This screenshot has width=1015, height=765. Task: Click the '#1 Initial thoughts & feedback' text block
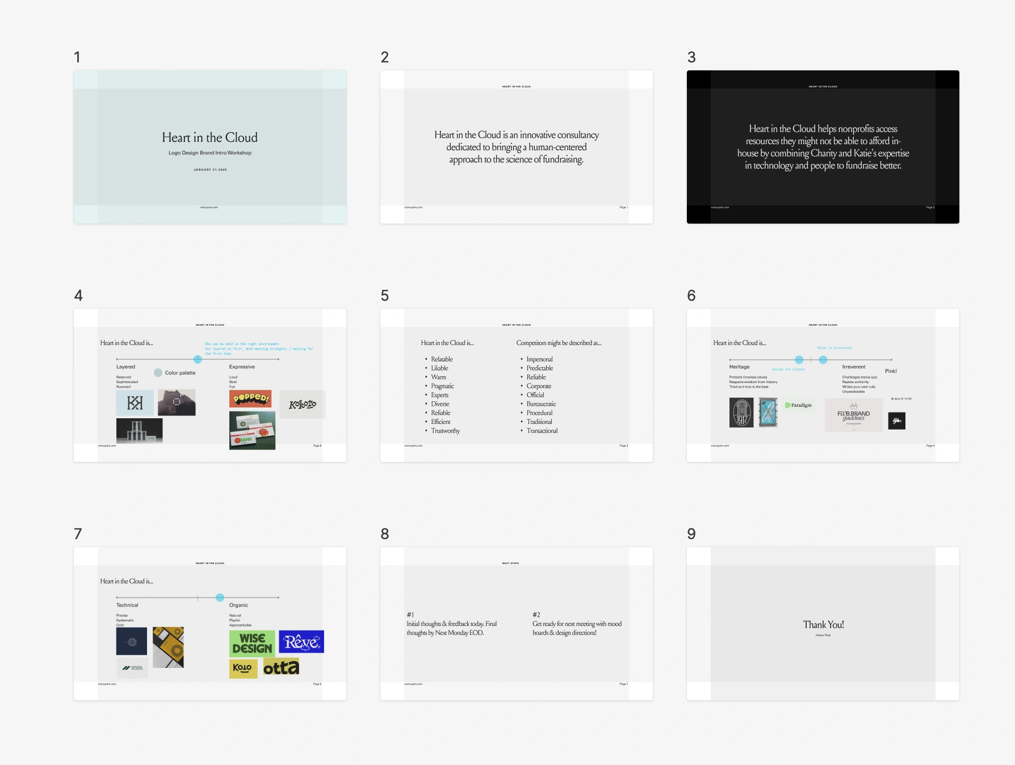point(452,624)
